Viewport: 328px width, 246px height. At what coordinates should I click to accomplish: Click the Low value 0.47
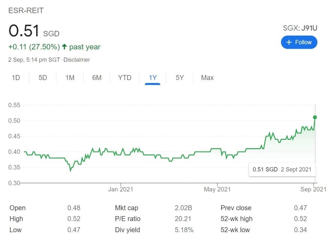click(x=74, y=230)
